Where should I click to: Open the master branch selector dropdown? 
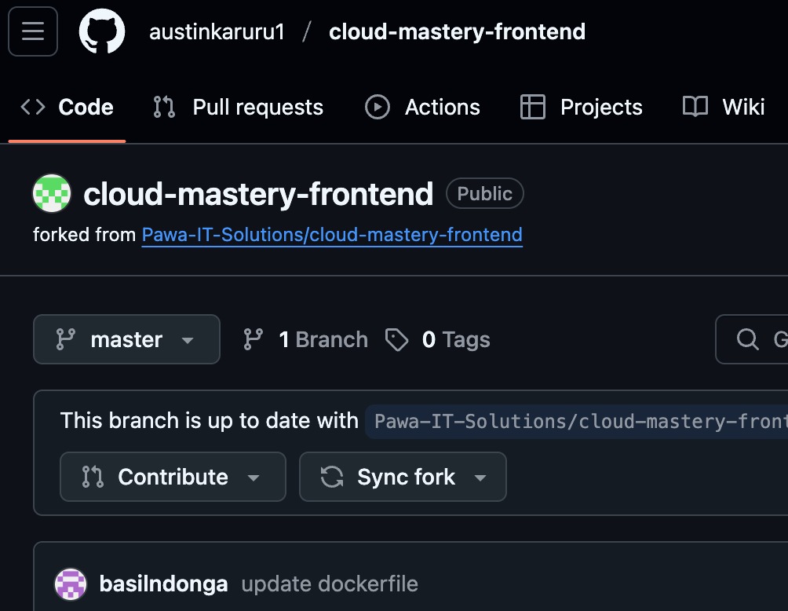[126, 339]
